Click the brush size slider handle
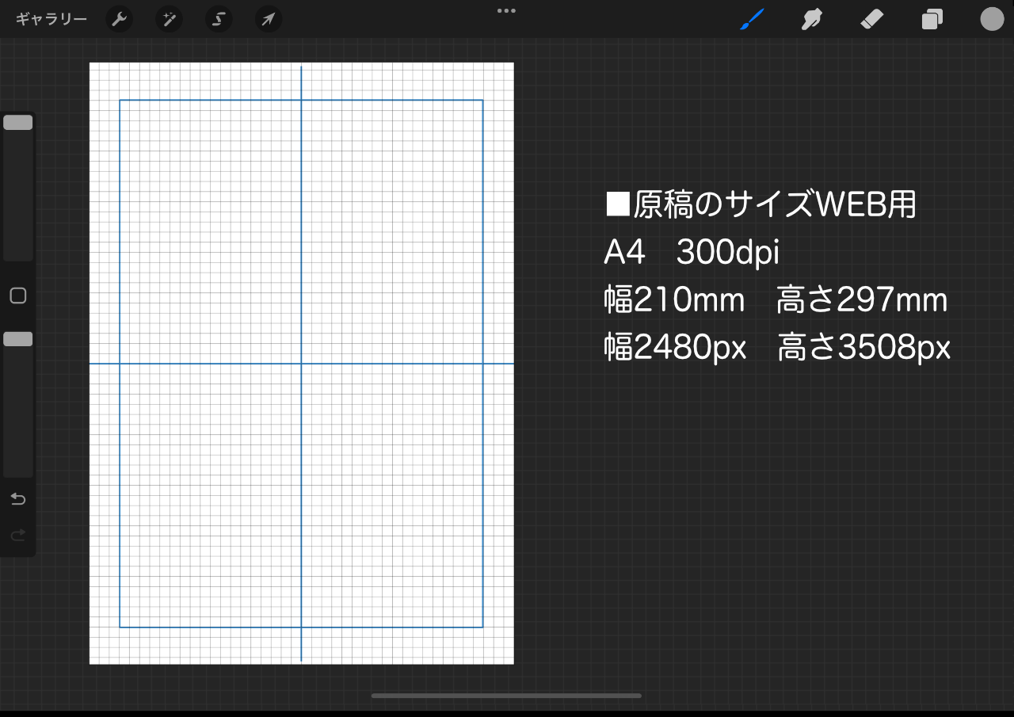The image size is (1014, 717). 18,123
